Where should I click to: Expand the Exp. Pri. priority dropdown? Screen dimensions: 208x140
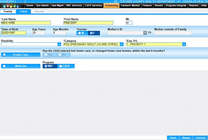(184, 44)
